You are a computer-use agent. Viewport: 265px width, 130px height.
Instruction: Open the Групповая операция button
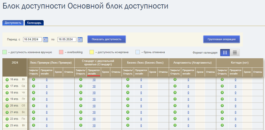222,39
